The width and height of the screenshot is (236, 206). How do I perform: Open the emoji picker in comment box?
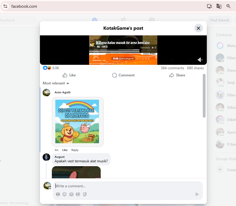65,194
